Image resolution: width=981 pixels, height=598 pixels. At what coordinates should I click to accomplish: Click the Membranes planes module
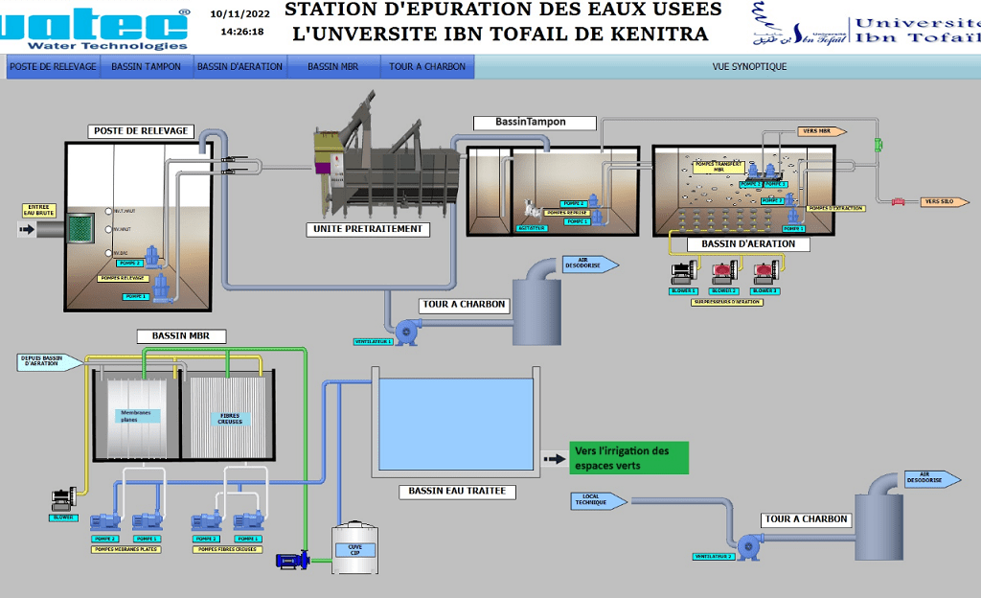[x=136, y=417]
